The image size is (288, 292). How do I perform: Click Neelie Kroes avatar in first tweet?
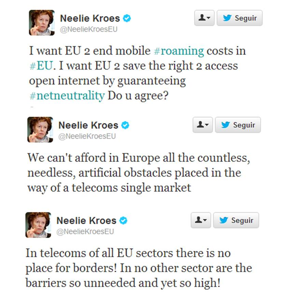pyautogui.click(x=42, y=23)
